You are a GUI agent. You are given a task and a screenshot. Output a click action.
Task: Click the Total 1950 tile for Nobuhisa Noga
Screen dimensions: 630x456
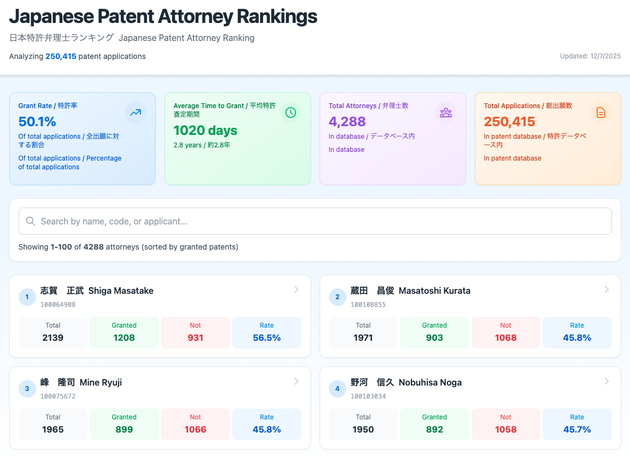point(363,424)
